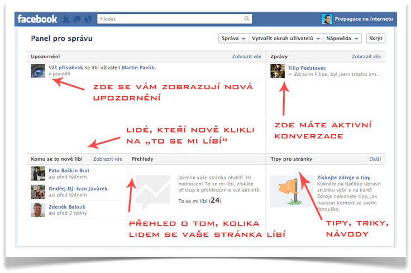Show all messages via Zobrazit vše in Zprávy

click(x=366, y=56)
